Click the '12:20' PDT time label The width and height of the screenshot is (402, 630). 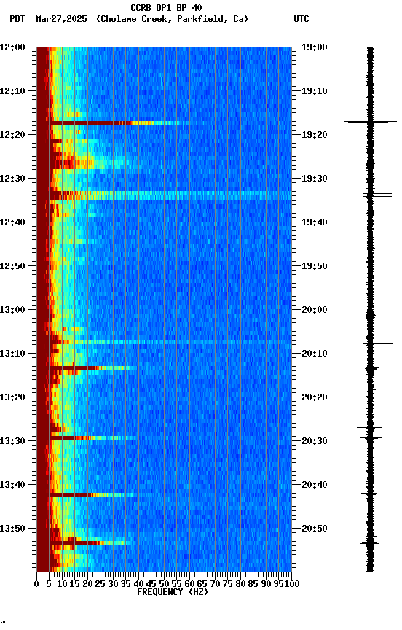(x=12, y=135)
